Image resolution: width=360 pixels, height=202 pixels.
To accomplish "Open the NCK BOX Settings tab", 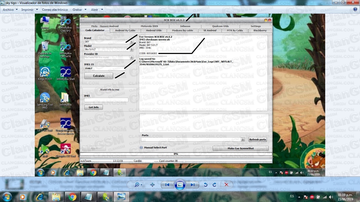I will point(256,26).
